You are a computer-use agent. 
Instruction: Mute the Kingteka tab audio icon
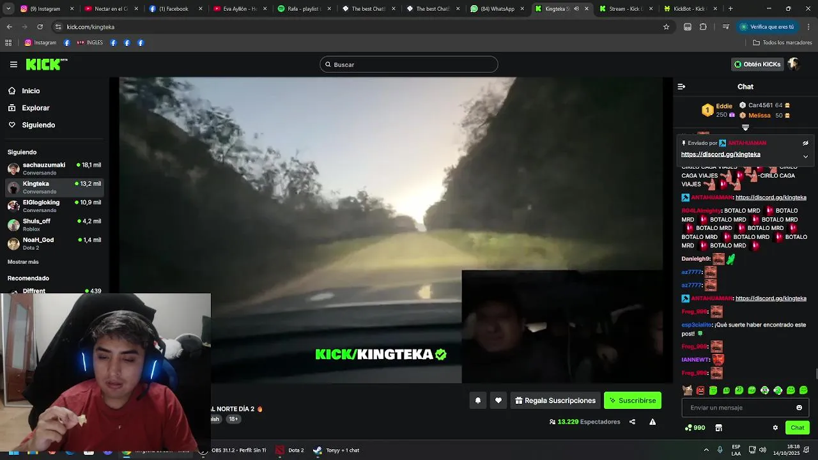tap(576, 9)
